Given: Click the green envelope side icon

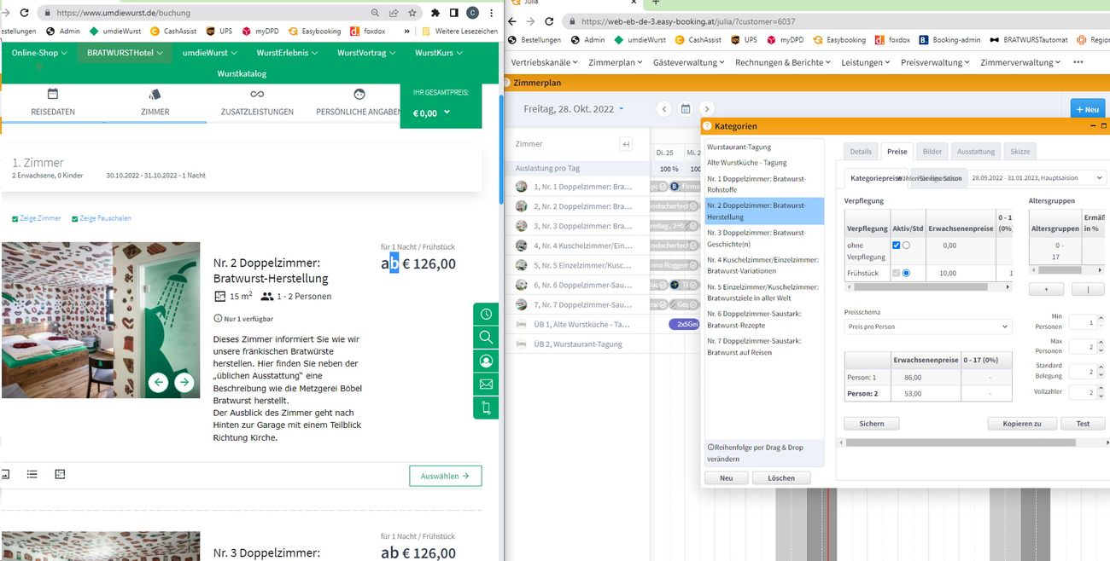Looking at the screenshot, I should [x=486, y=384].
